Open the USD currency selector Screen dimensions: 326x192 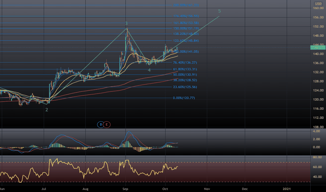(318, 3)
